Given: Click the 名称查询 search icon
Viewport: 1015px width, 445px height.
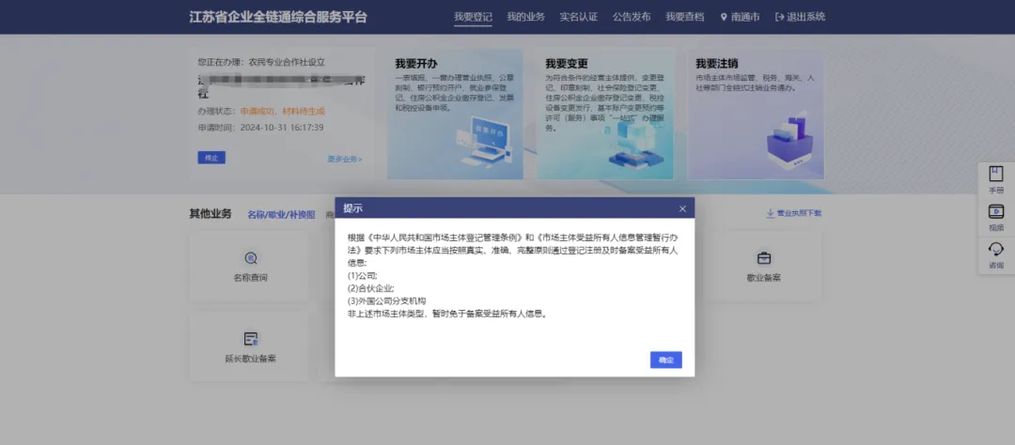Looking at the screenshot, I should [250, 258].
